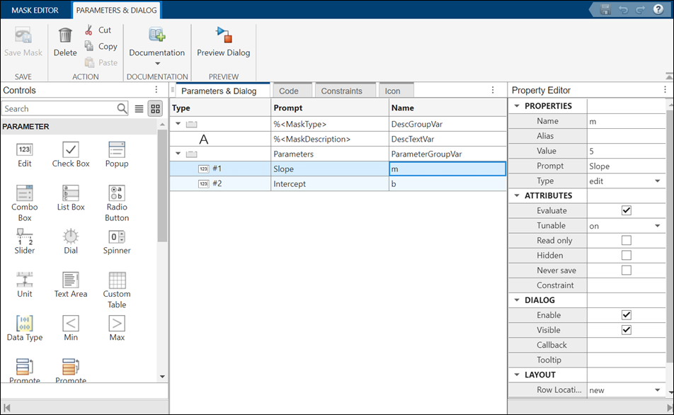This screenshot has width=674, height=415.
Task: Click the save disk icon in title bar
Action: 605,9
